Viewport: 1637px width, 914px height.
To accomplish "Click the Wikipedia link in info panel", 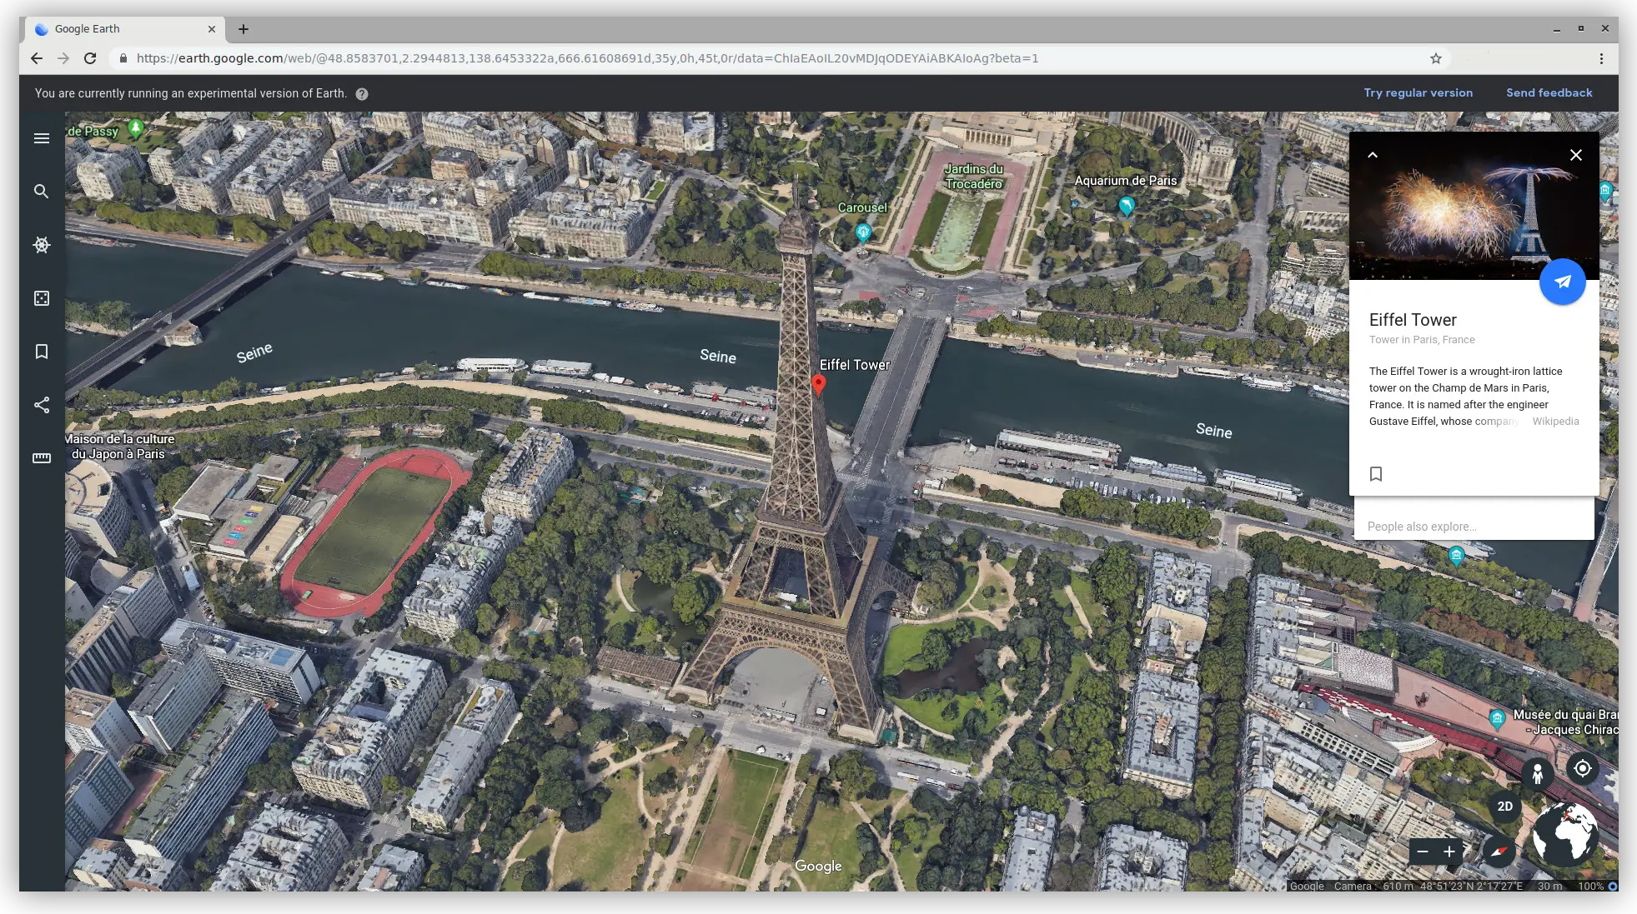I will pyautogui.click(x=1556, y=421).
